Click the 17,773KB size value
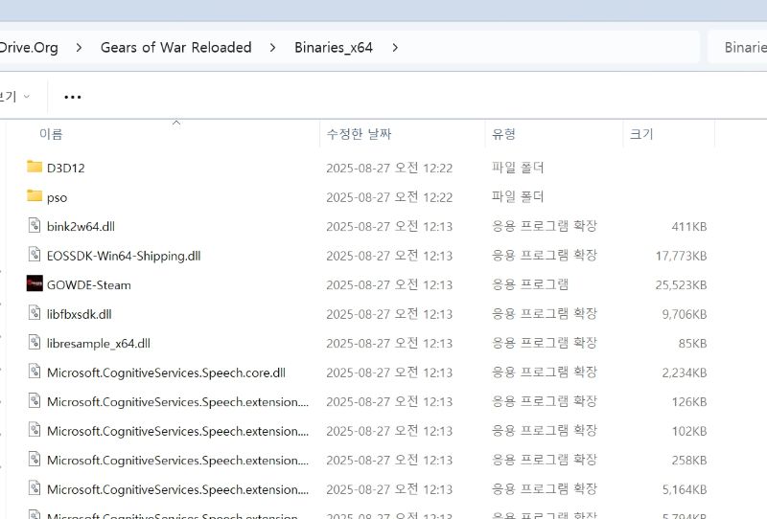 click(681, 256)
